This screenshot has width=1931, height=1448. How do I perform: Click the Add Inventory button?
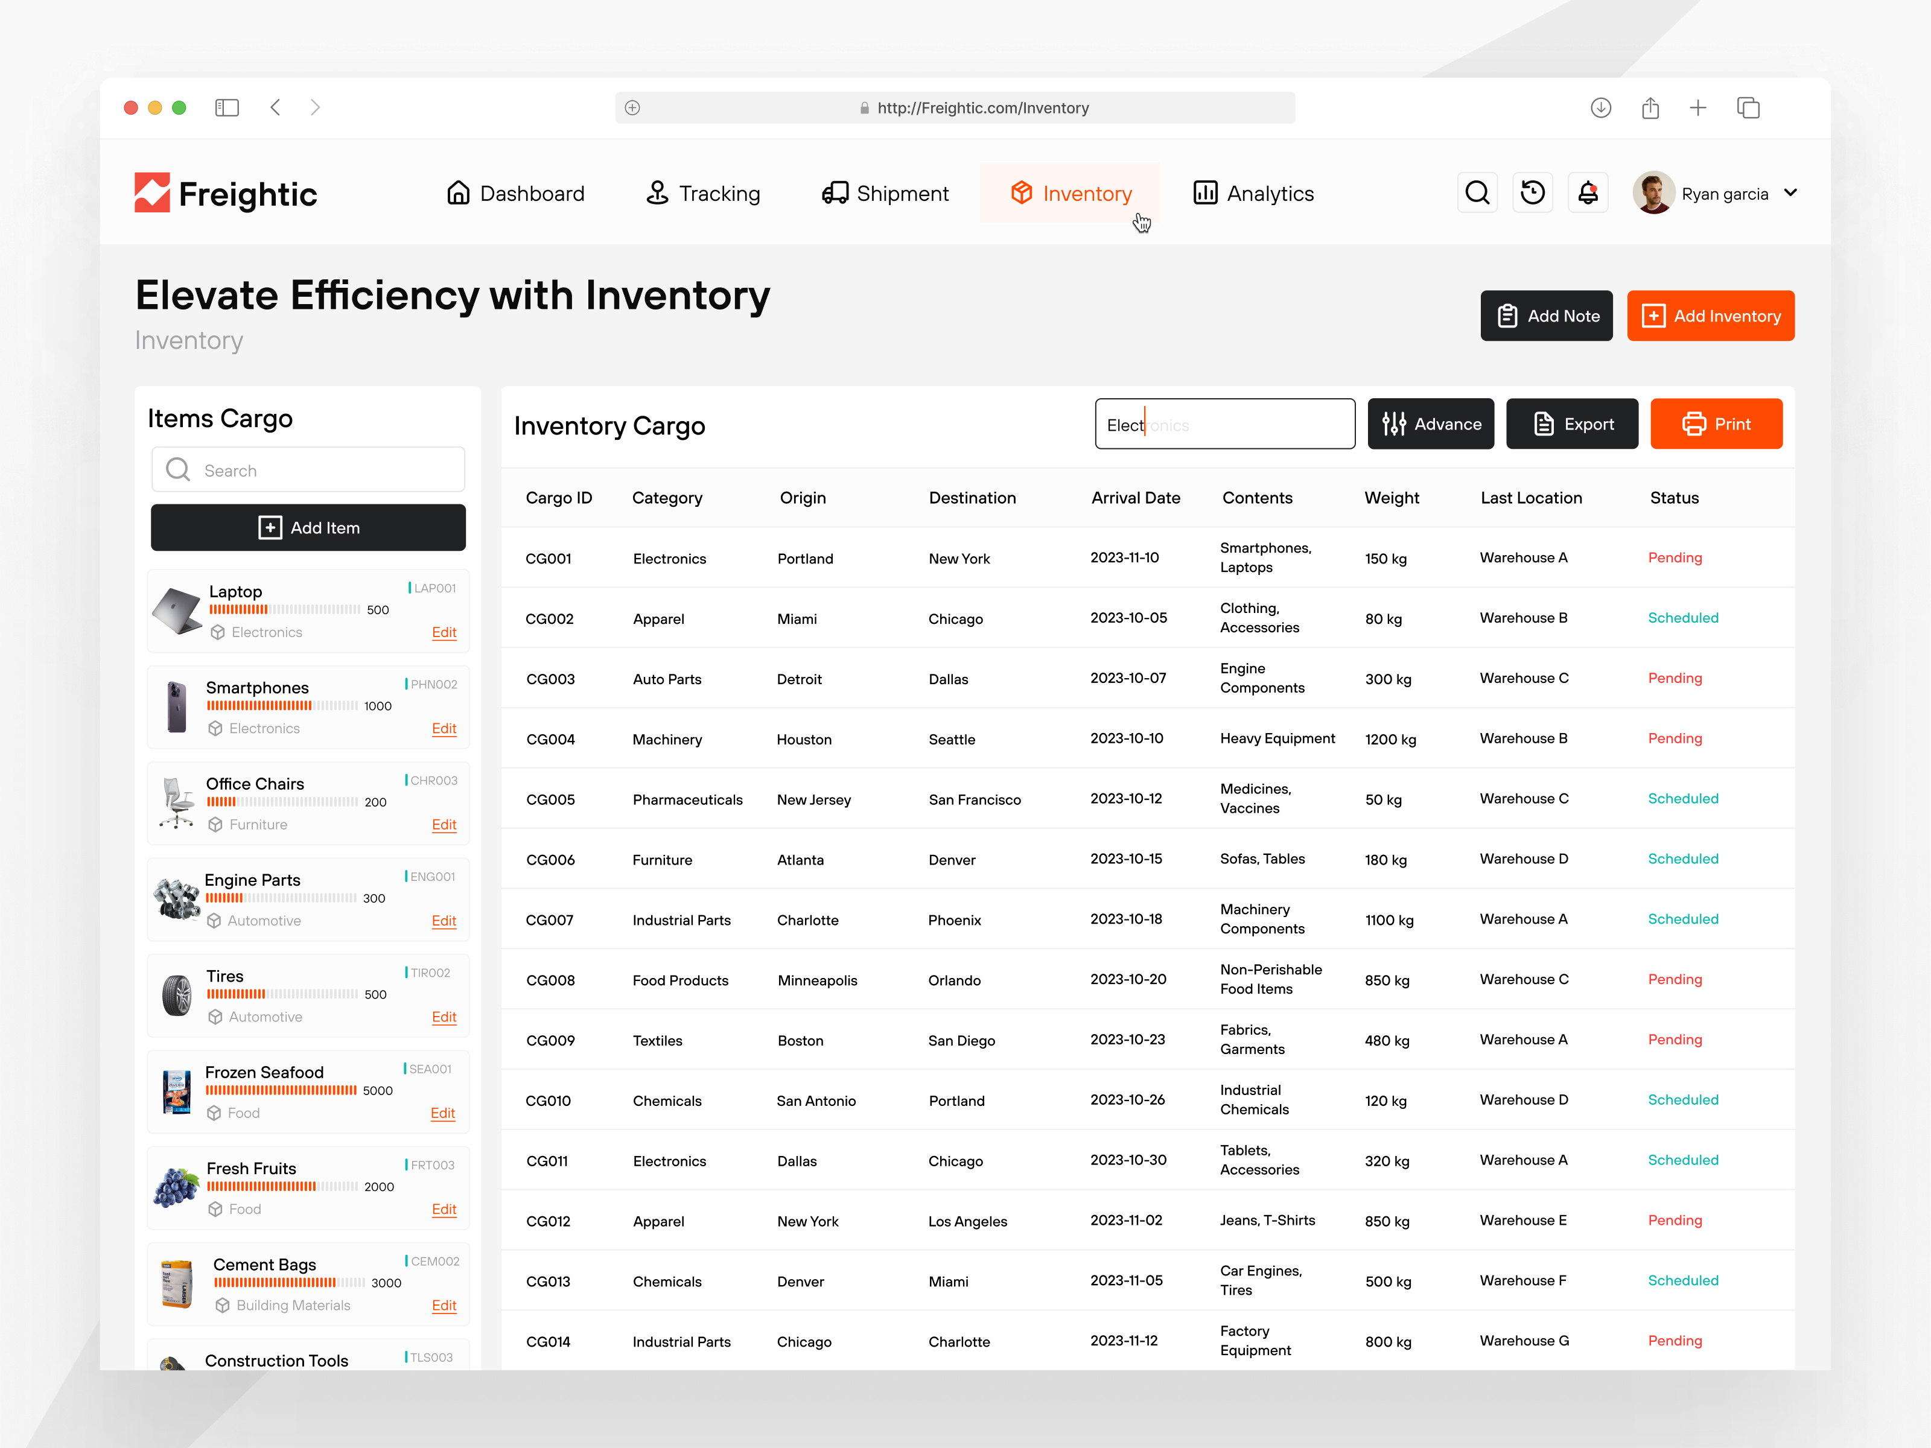[x=1710, y=315]
